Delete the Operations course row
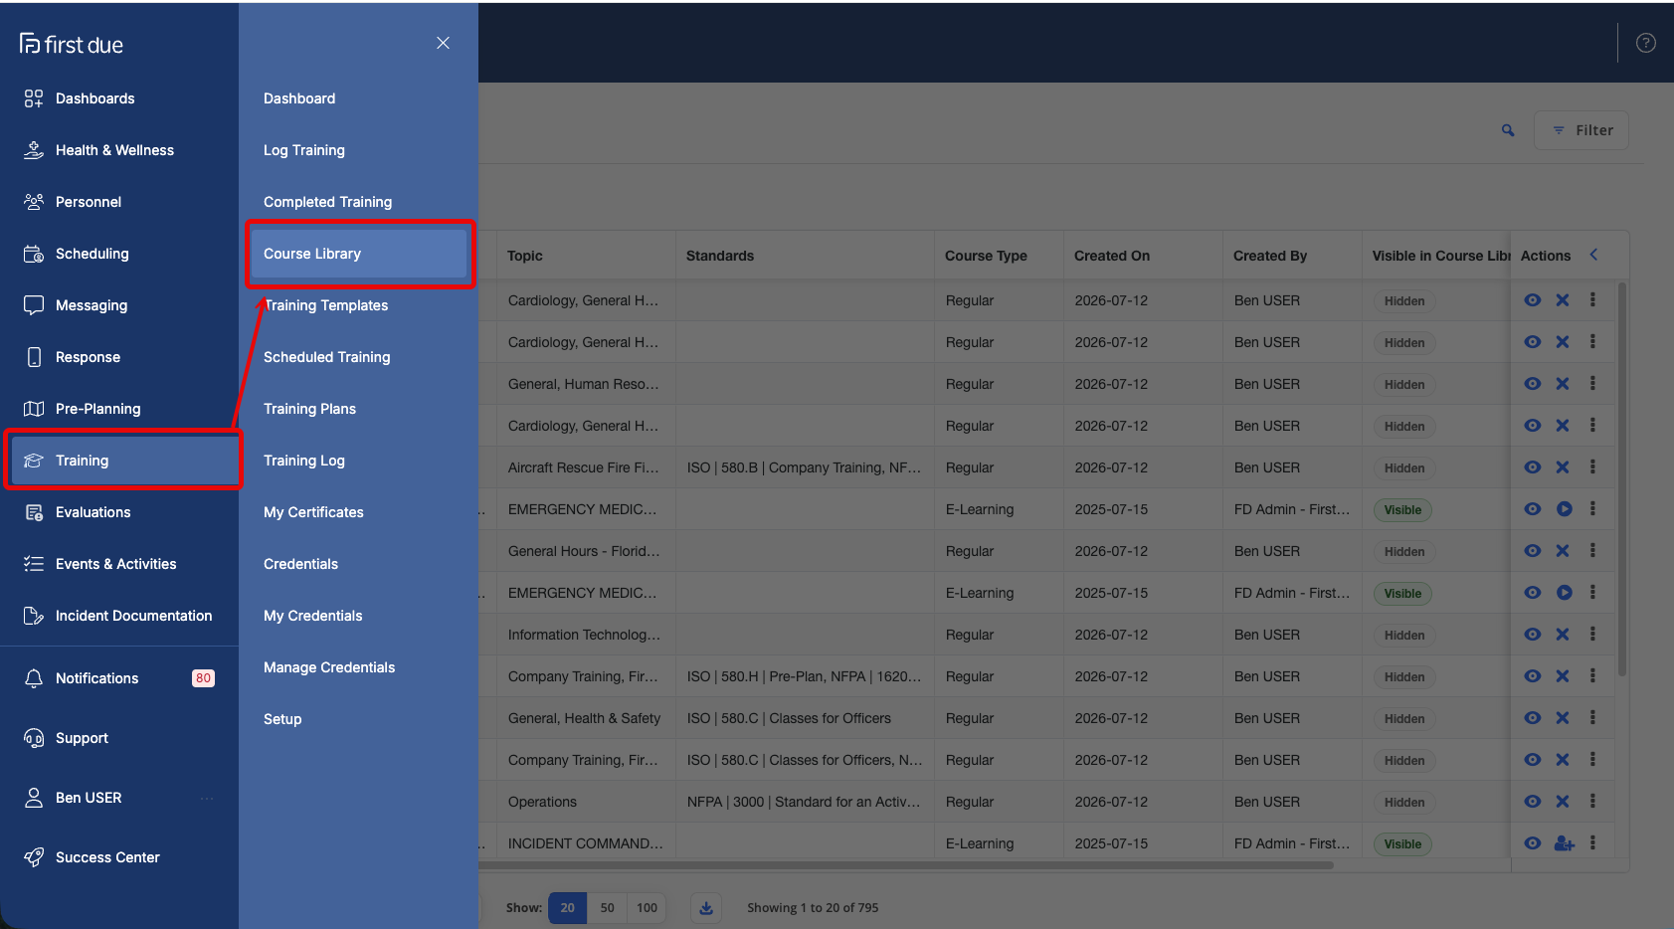The height and width of the screenshot is (929, 1674). pos(1563,802)
